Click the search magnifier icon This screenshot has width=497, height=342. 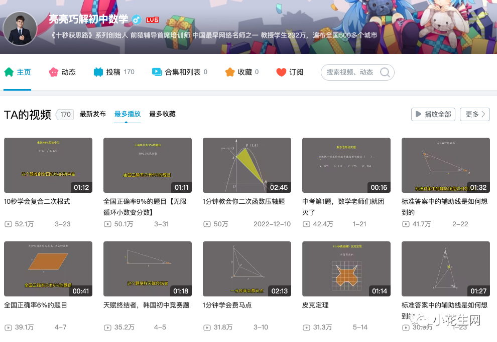point(385,72)
